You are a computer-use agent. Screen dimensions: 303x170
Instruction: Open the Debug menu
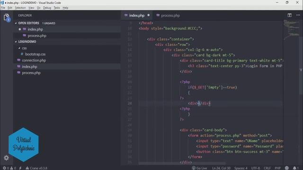[47, 8]
